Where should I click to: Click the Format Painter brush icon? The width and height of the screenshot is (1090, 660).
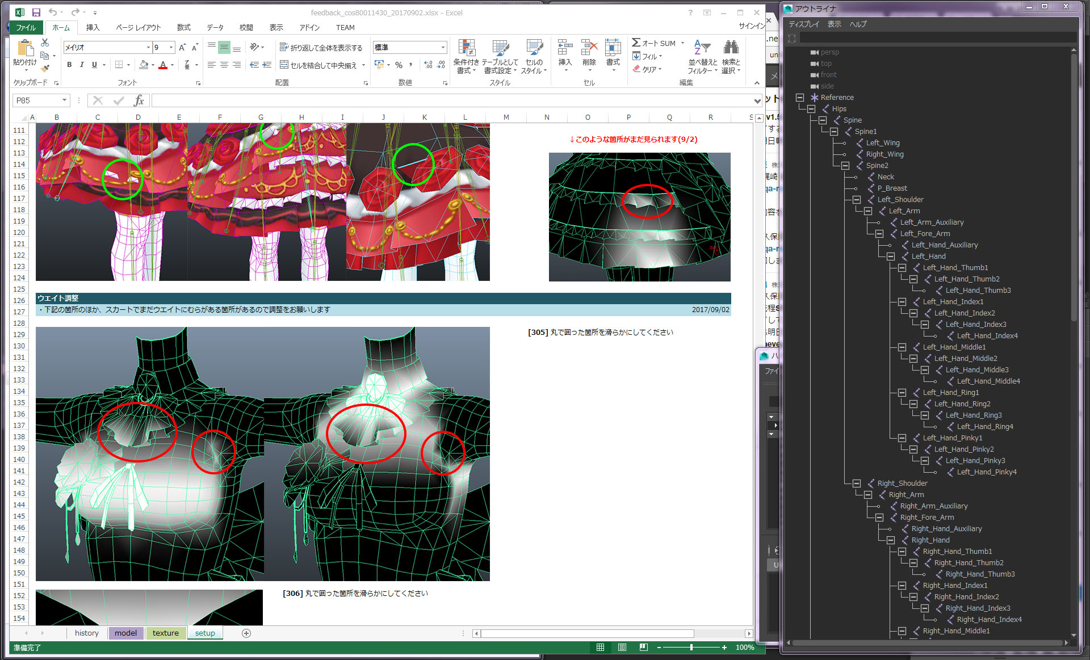point(45,69)
